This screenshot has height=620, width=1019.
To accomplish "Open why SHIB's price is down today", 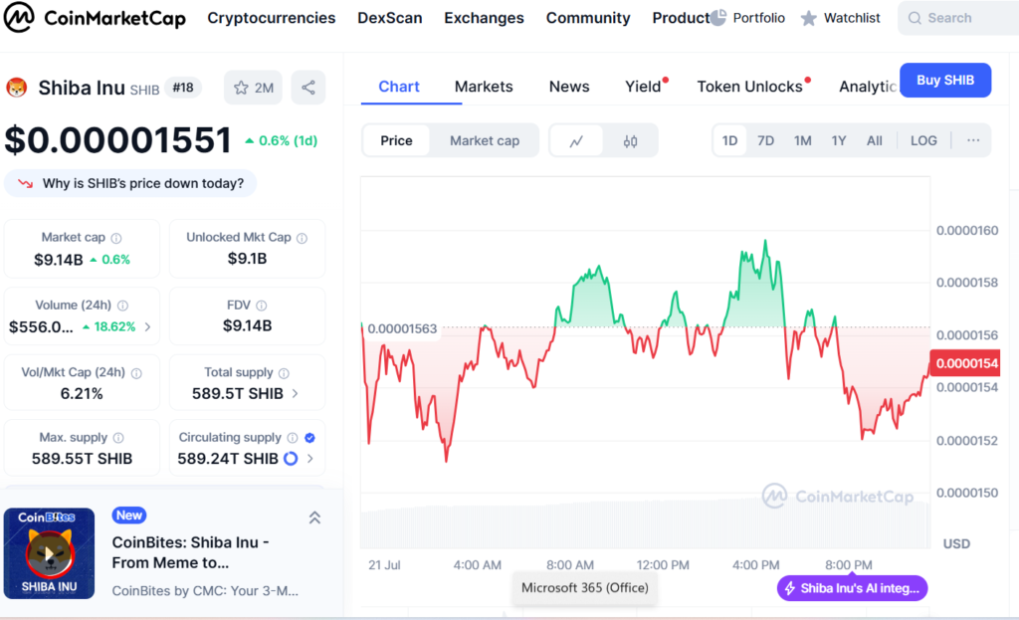I will (129, 183).
